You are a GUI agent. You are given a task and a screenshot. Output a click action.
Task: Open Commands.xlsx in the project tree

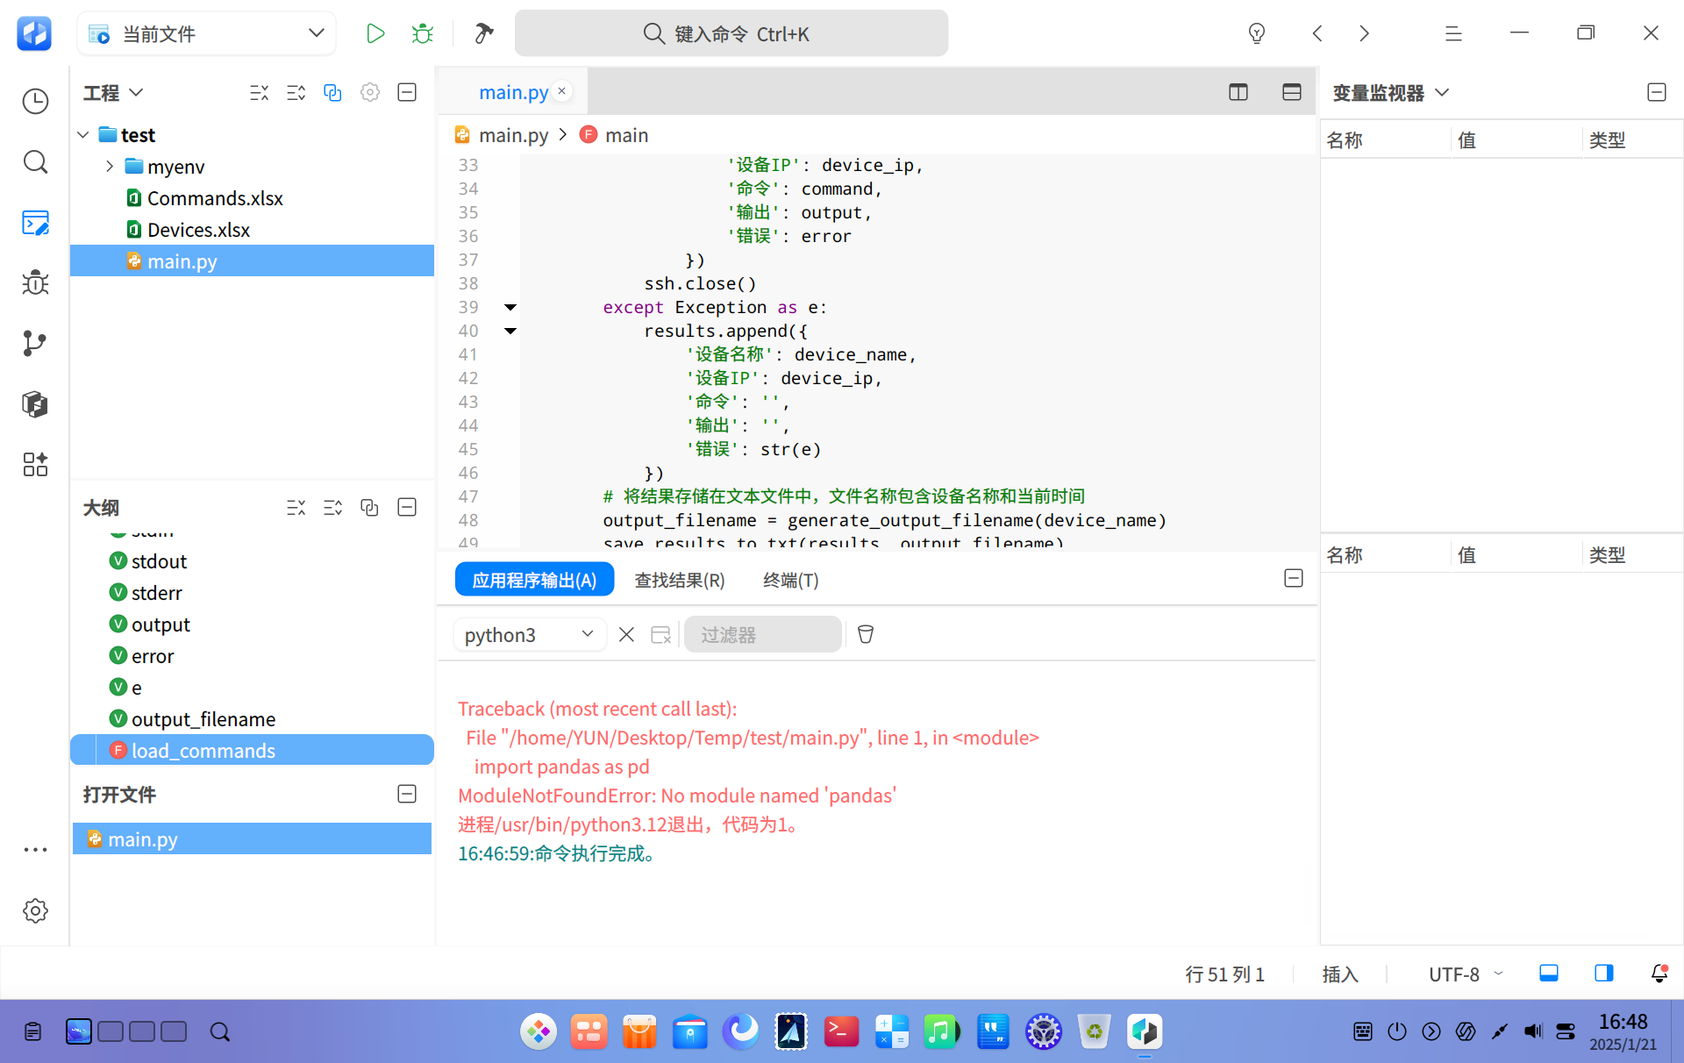(214, 198)
